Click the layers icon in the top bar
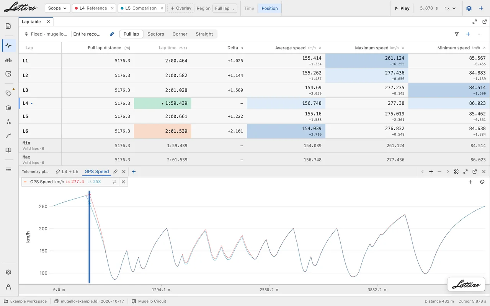The width and height of the screenshot is (490, 306). point(469,8)
